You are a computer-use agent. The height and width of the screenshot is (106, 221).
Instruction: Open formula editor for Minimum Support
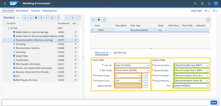[146, 75]
